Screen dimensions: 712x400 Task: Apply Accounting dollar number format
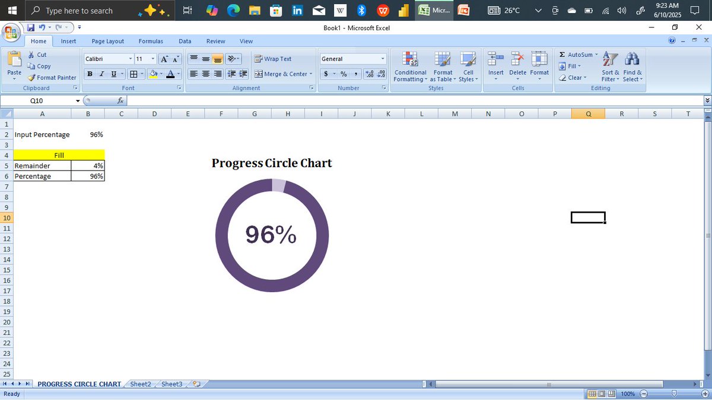click(326, 74)
